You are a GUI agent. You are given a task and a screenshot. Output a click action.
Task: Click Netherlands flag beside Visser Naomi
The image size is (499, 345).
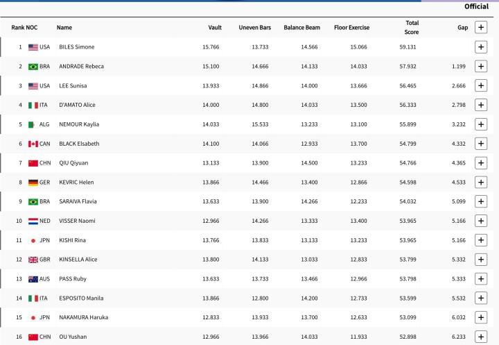tap(33, 221)
